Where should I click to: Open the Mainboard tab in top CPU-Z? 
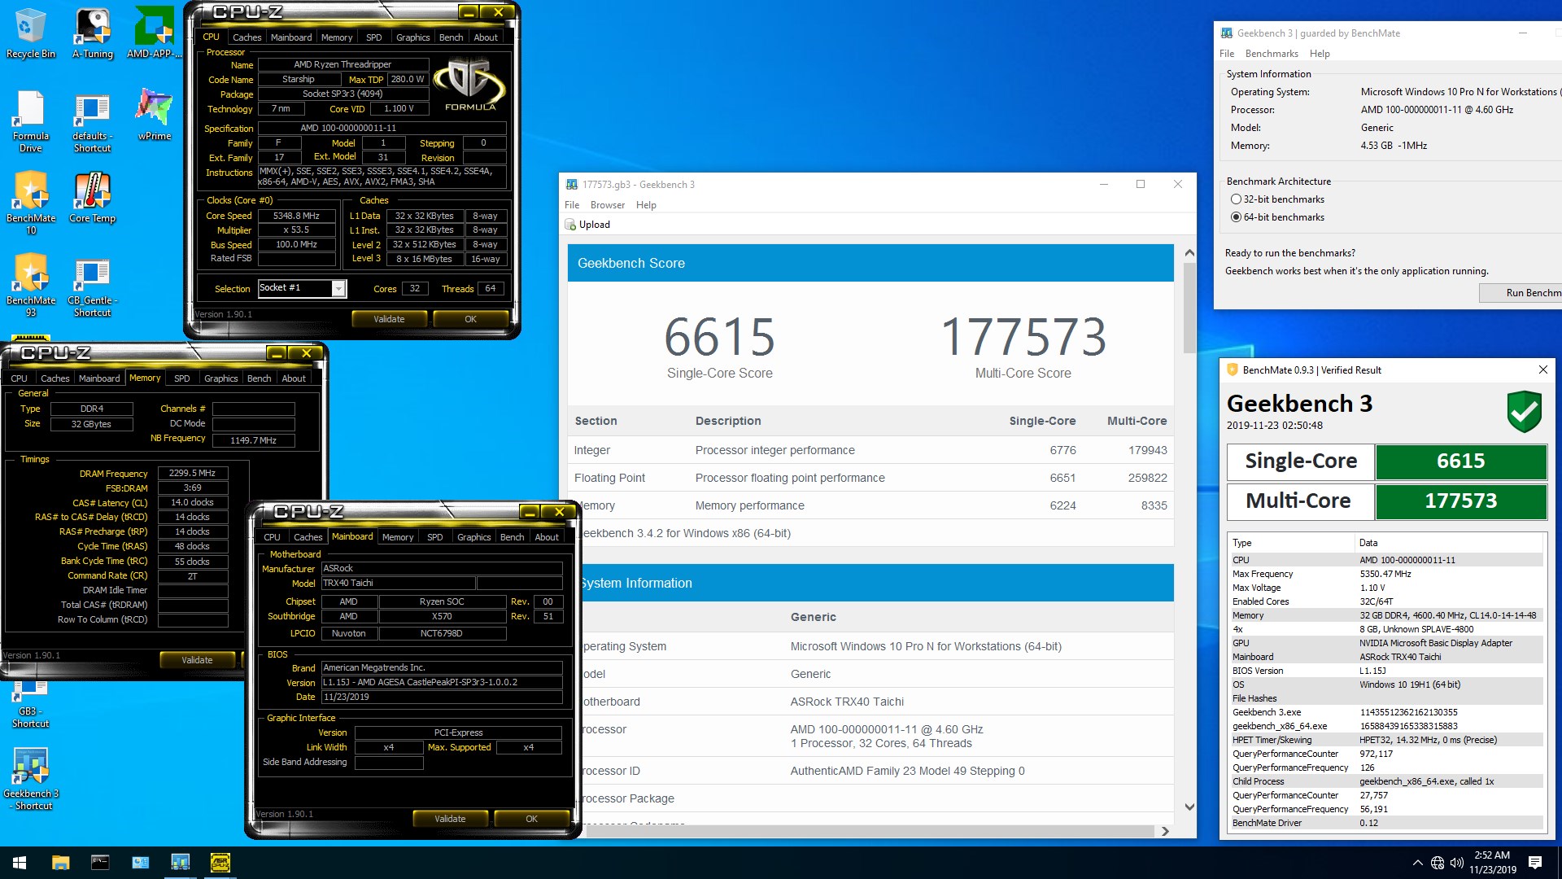click(x=291, y=37)
